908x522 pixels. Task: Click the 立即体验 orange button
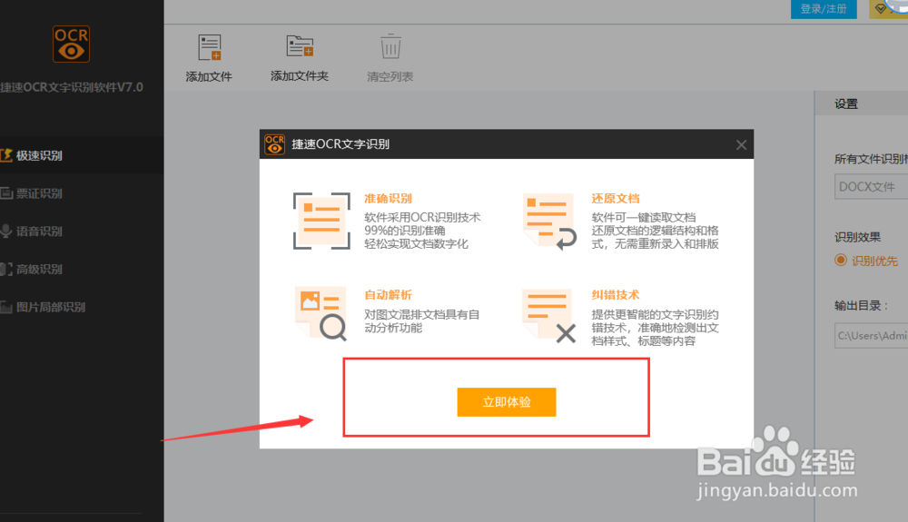pyautogui.click(x=507, y=402)
